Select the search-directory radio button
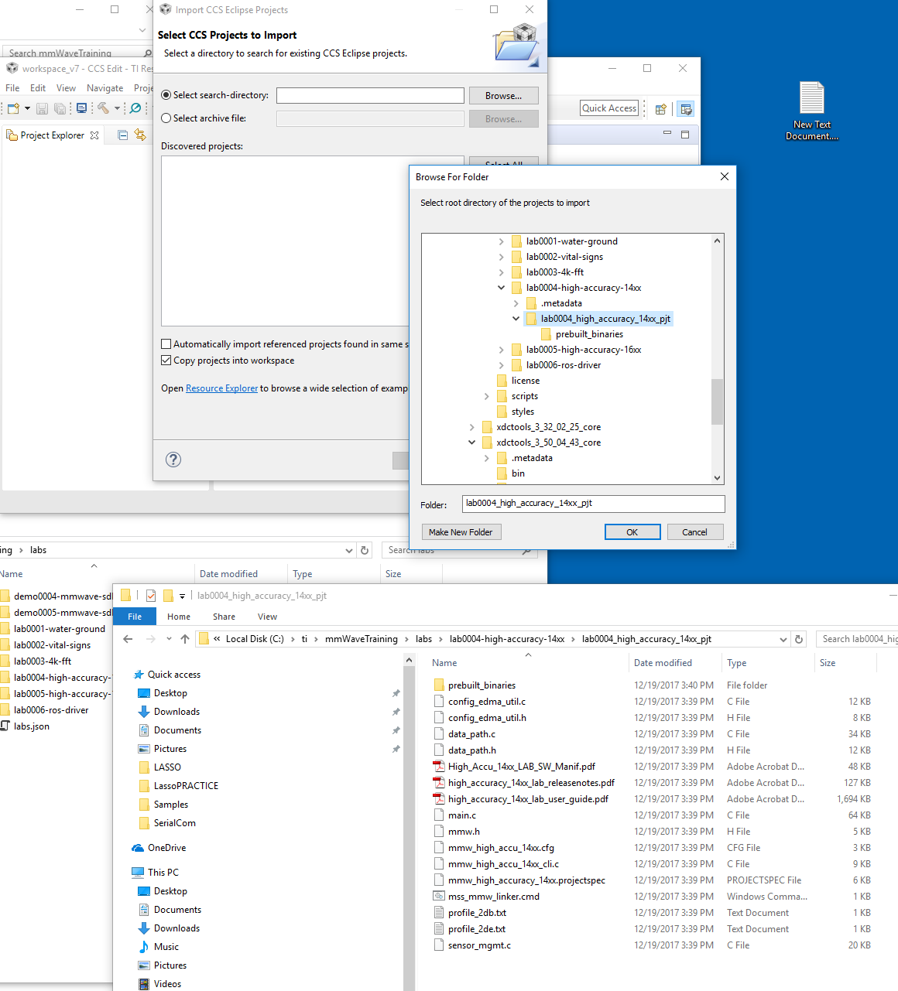 point(166,95)
